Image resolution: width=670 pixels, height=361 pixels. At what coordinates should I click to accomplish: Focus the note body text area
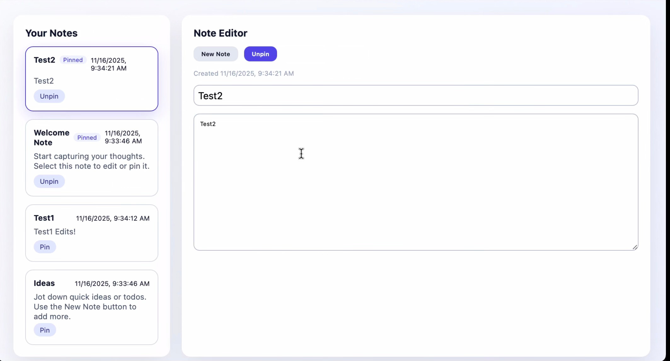tap(415, 182)
